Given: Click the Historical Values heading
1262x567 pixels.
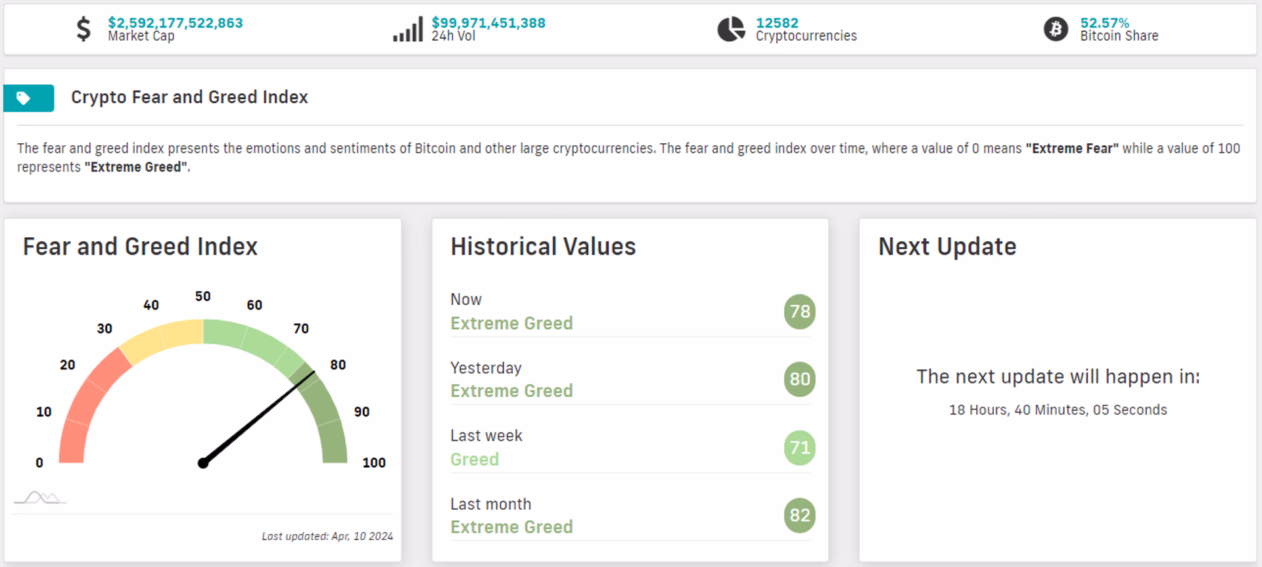Looking at the screenshot, I should coord(543,246).
